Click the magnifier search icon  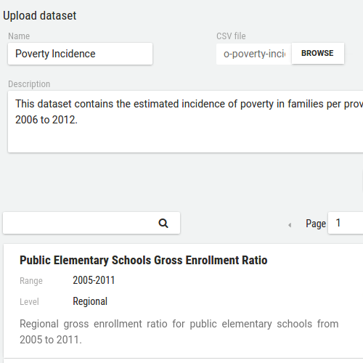click(163, 223)
